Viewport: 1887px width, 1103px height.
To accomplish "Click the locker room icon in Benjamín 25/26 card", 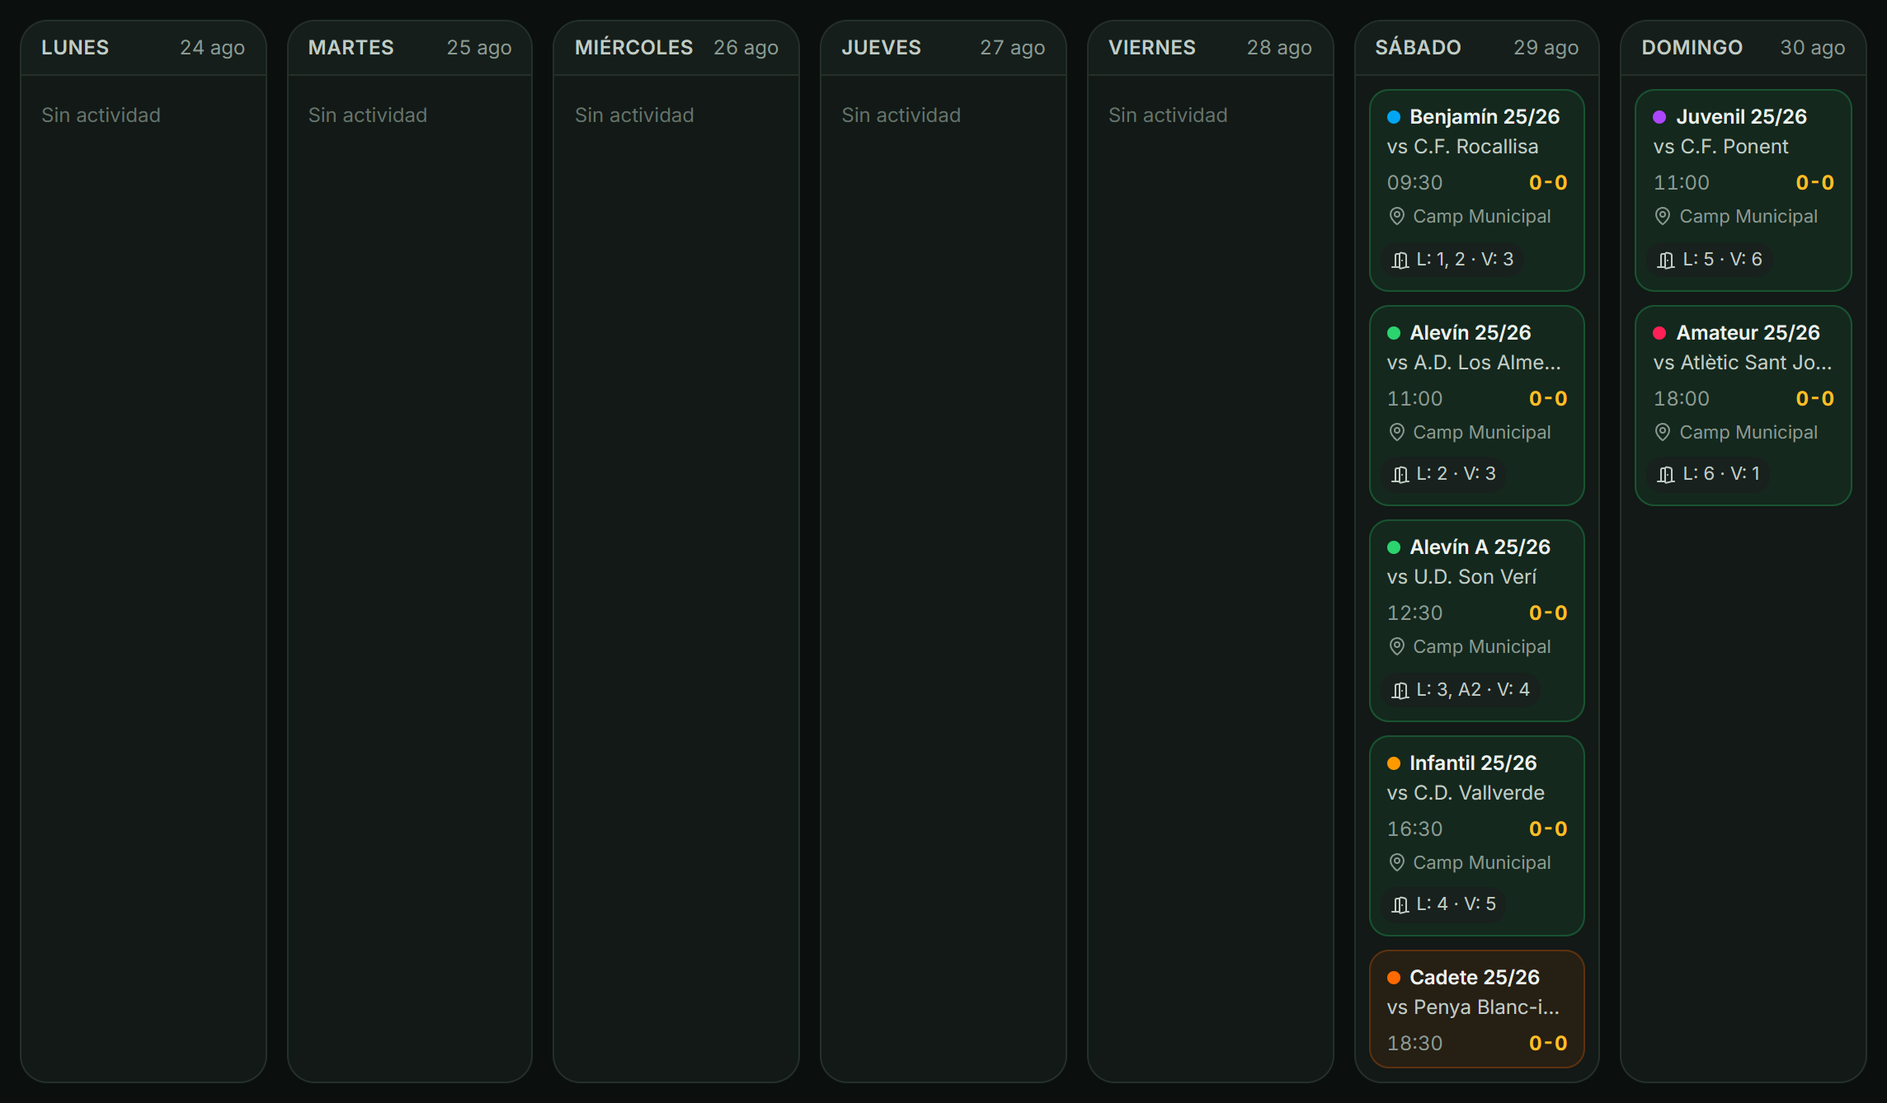I will (1400, 260).
